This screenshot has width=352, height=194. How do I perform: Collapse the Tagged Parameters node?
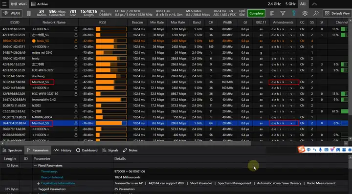tap(35, 189)
